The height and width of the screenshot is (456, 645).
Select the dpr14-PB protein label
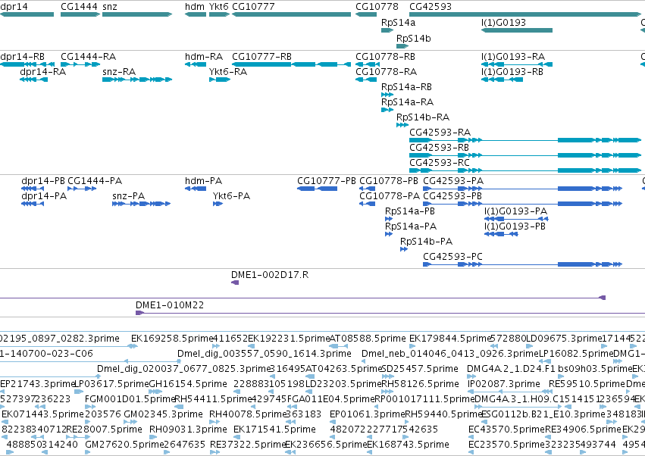tap(43, 181)
